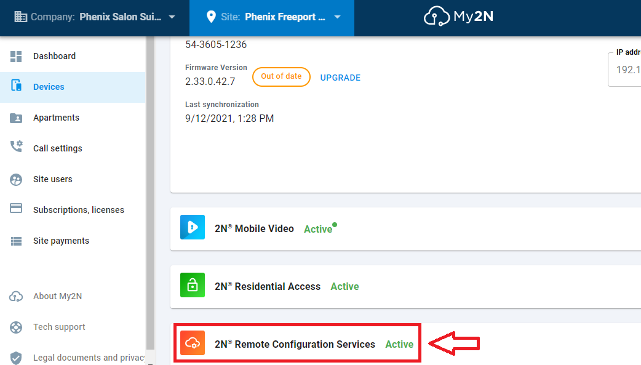Screen dimensions: 641x365
Task: Click the Site users icon
Action: [x=16, y=180]
